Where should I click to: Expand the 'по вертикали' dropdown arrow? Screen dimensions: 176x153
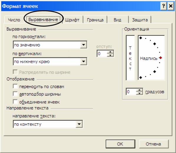click(84, 61)
